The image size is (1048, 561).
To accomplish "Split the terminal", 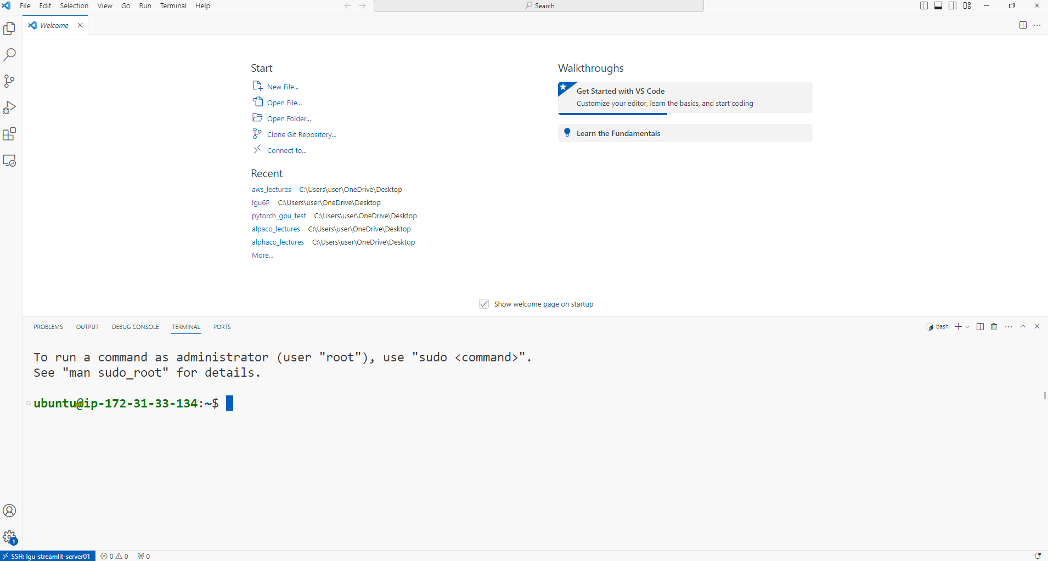I will (x=981, y=327).
